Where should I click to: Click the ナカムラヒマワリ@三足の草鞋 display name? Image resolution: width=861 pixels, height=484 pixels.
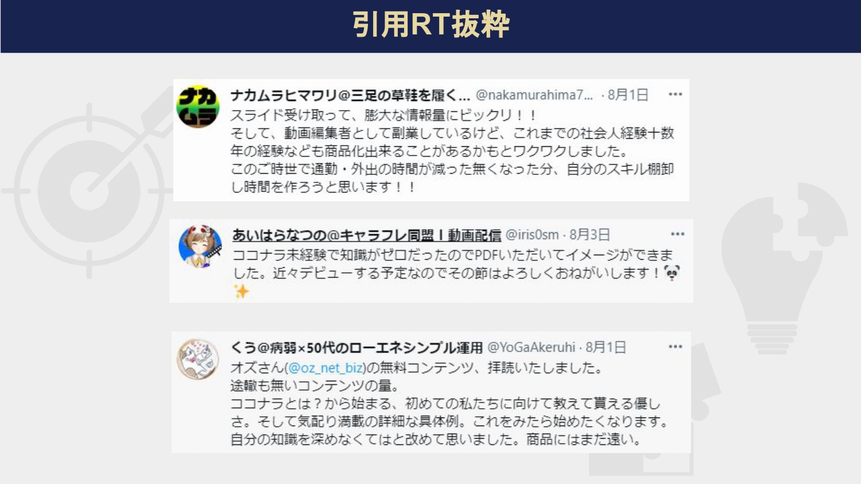350,95
